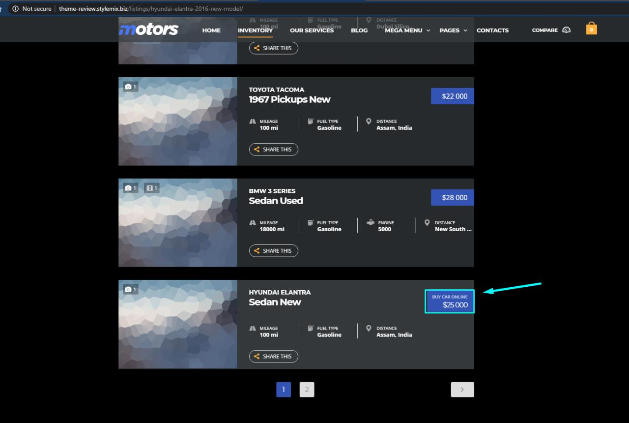629x423 pixels.
Task: Click the Motors logo
Action: pos(148,30)
